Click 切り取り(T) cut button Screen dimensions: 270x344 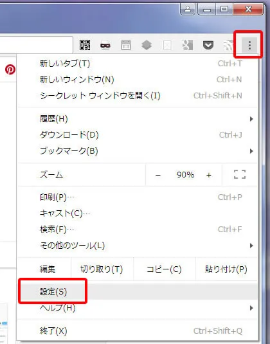click(x=102, y=269)
